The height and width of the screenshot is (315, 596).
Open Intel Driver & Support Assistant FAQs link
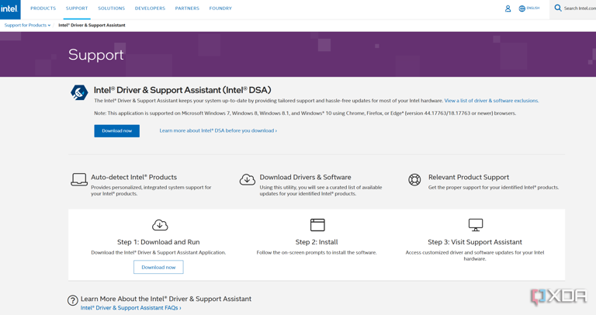[130, 308]
